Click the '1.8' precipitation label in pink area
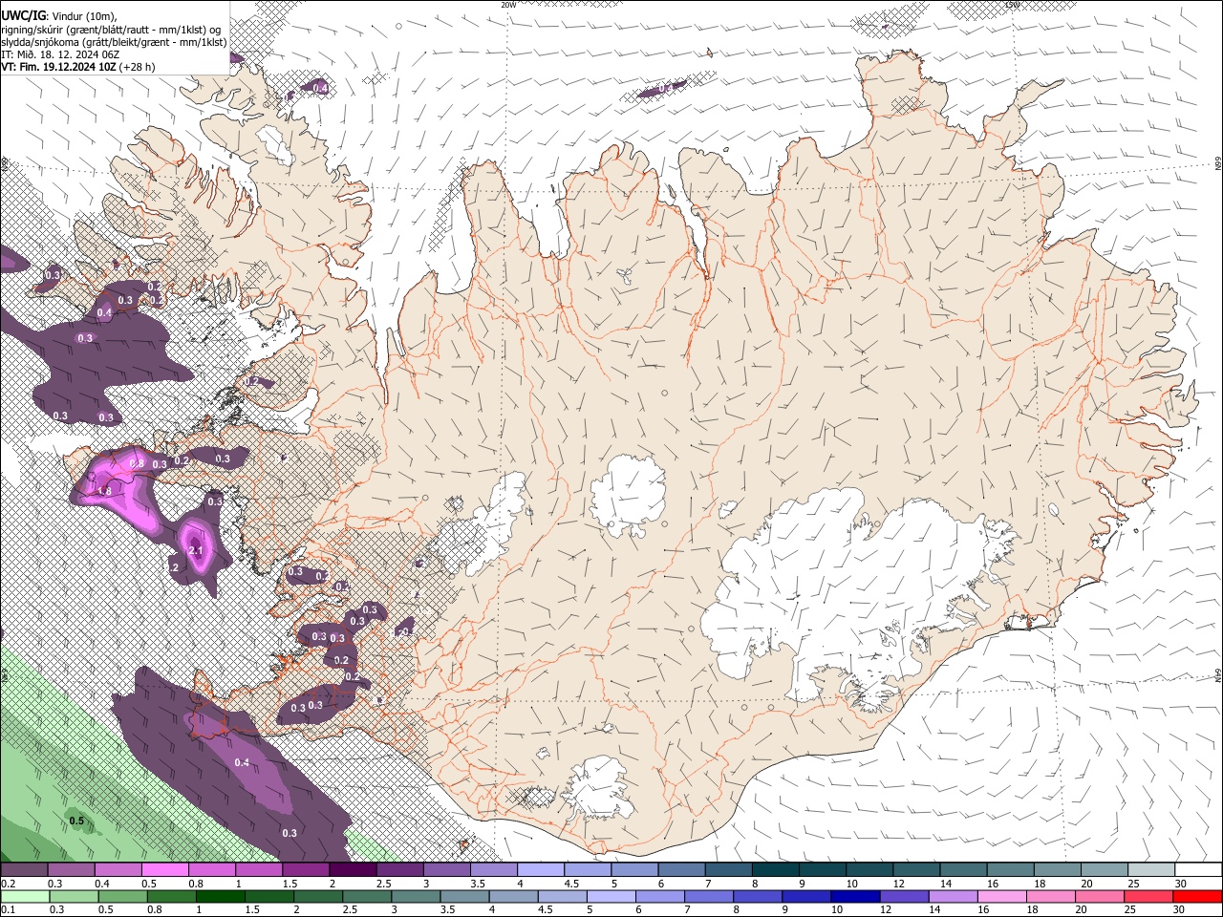The width and height of the screenshot is (1223, 917). click(x=105, y=491)
